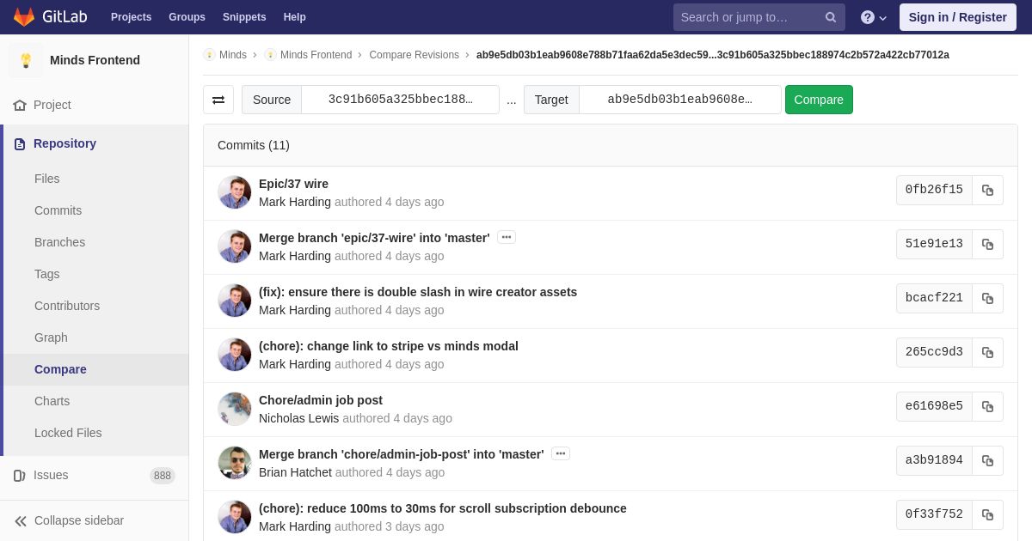Open the Projects menu in navbar
1032x541 pixels.
point(131,17)
